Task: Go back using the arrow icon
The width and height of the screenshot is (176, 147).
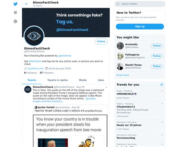Action: [x=26, y=4]
